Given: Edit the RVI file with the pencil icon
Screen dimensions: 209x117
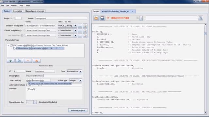Looking at the screenshot, I should pyautogui.click(x=85, y=35).
